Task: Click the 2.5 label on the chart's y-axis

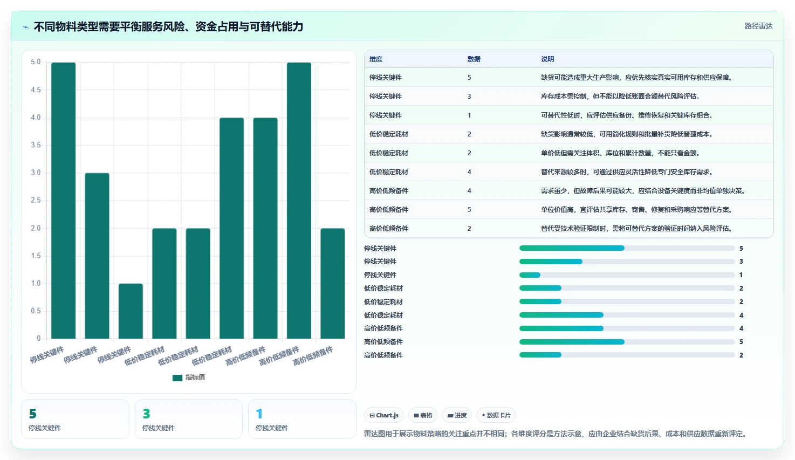Action: click(36, 200)
